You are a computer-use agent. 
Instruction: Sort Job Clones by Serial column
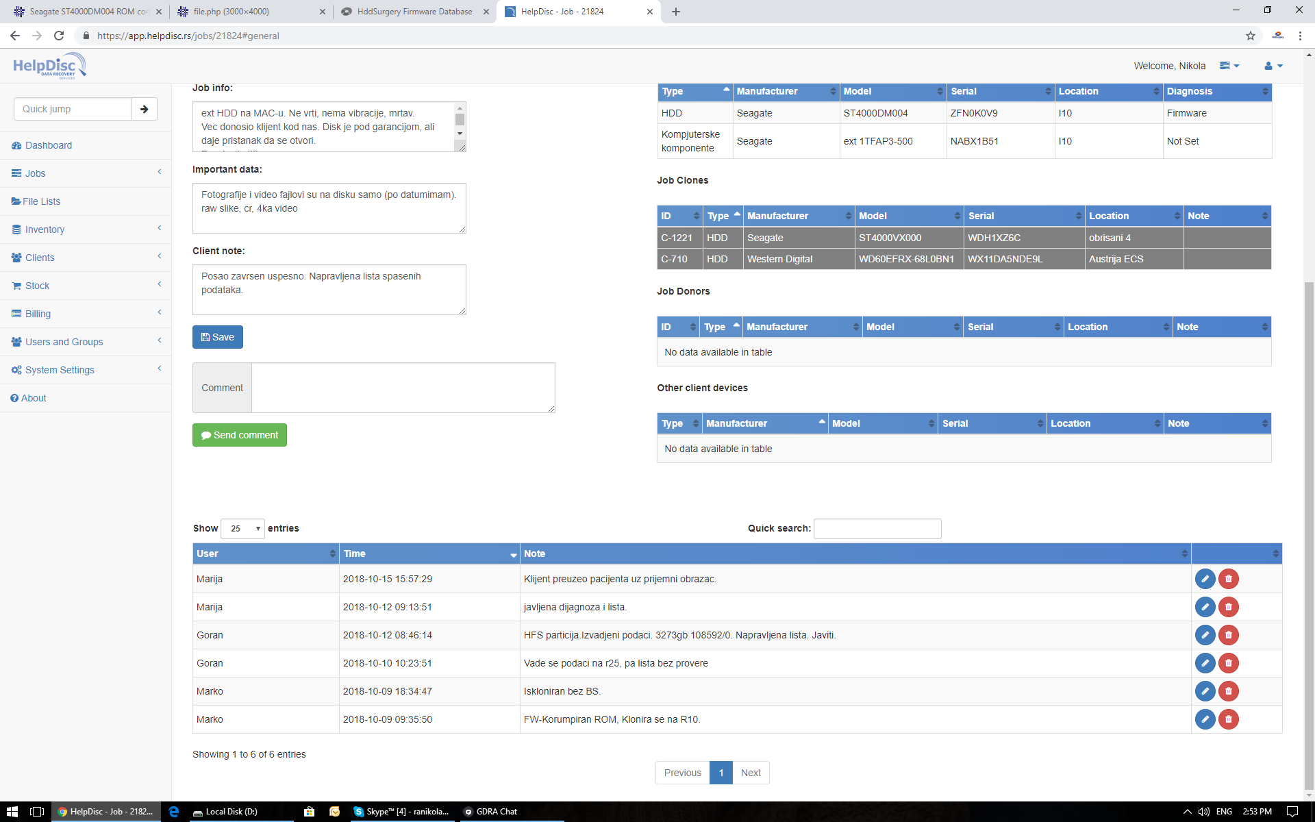pos(1024,216)
